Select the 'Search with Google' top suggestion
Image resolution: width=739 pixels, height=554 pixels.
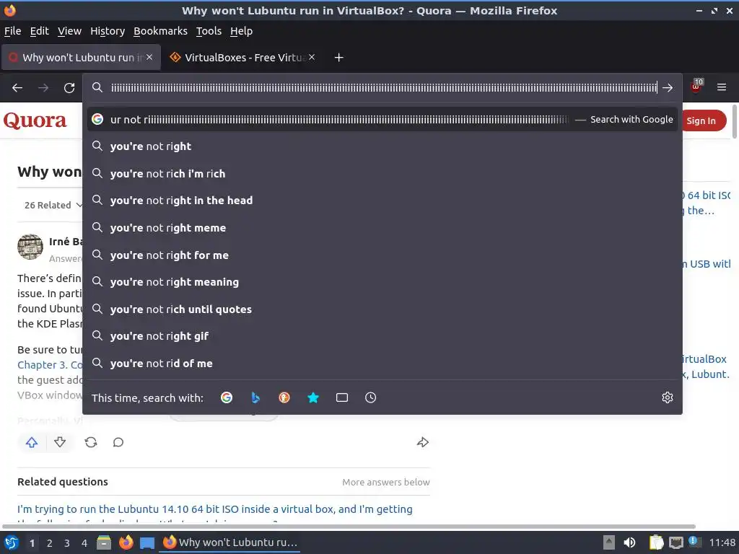[382, 120]
